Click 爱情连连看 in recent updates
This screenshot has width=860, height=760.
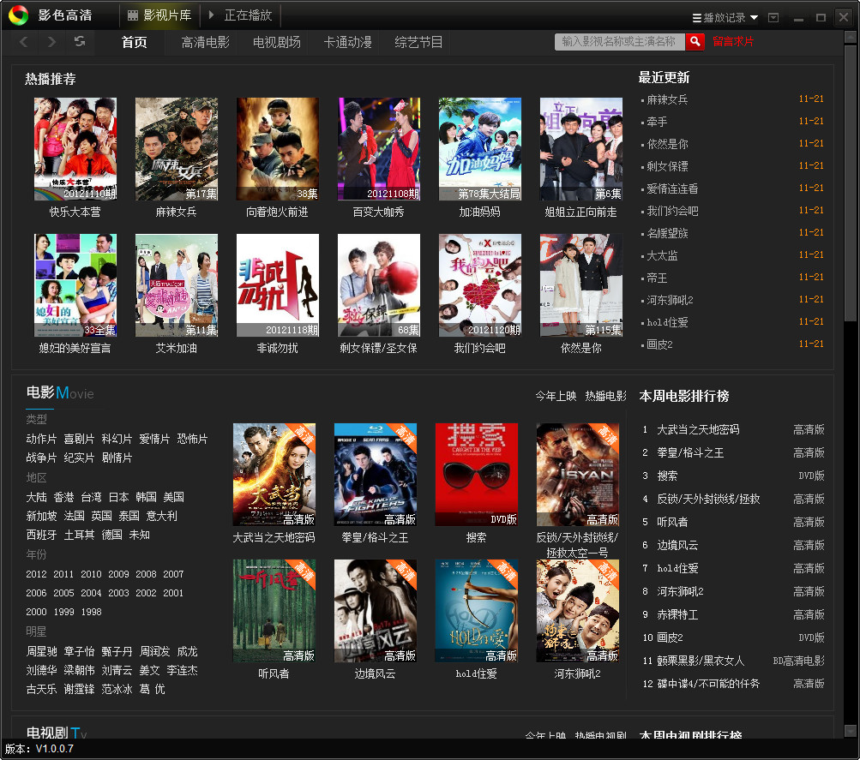672,189
